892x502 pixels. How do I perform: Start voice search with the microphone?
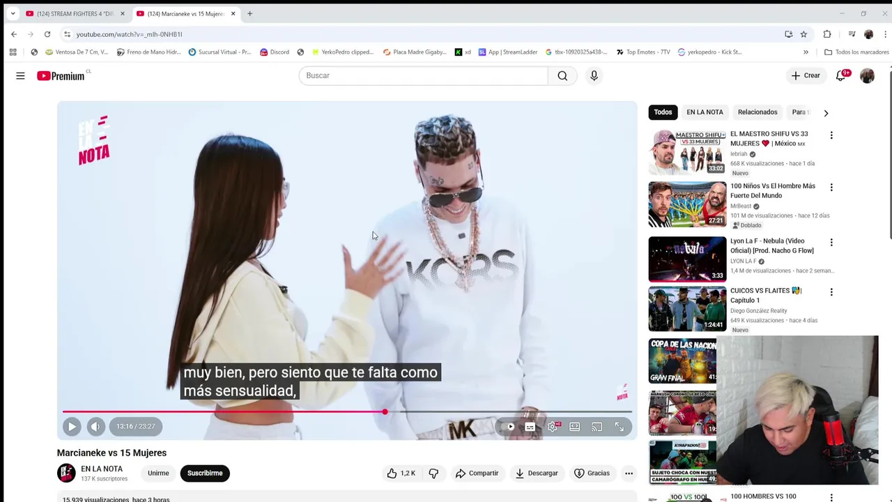[x=594, y=75]
